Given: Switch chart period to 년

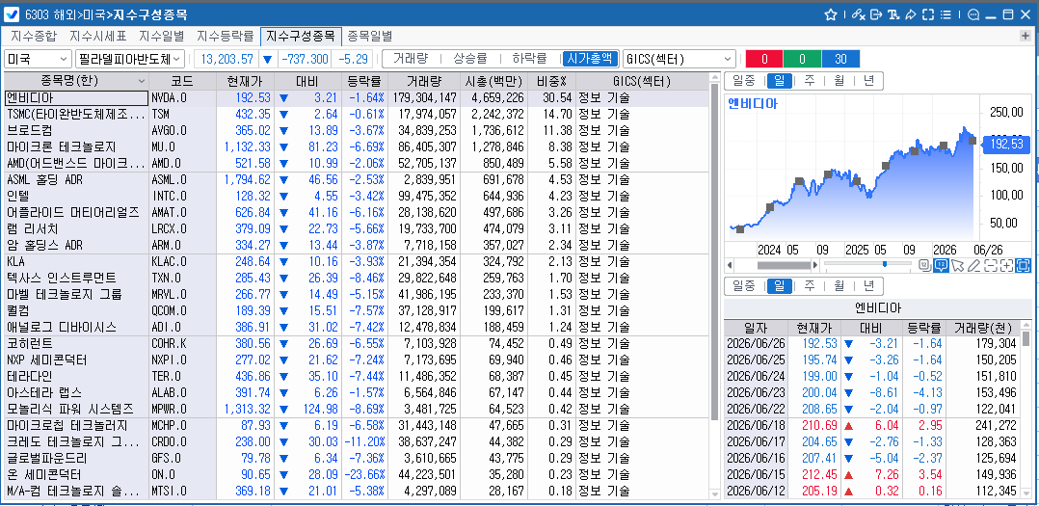Looking at the screenshot, I should tap(868, 81).
